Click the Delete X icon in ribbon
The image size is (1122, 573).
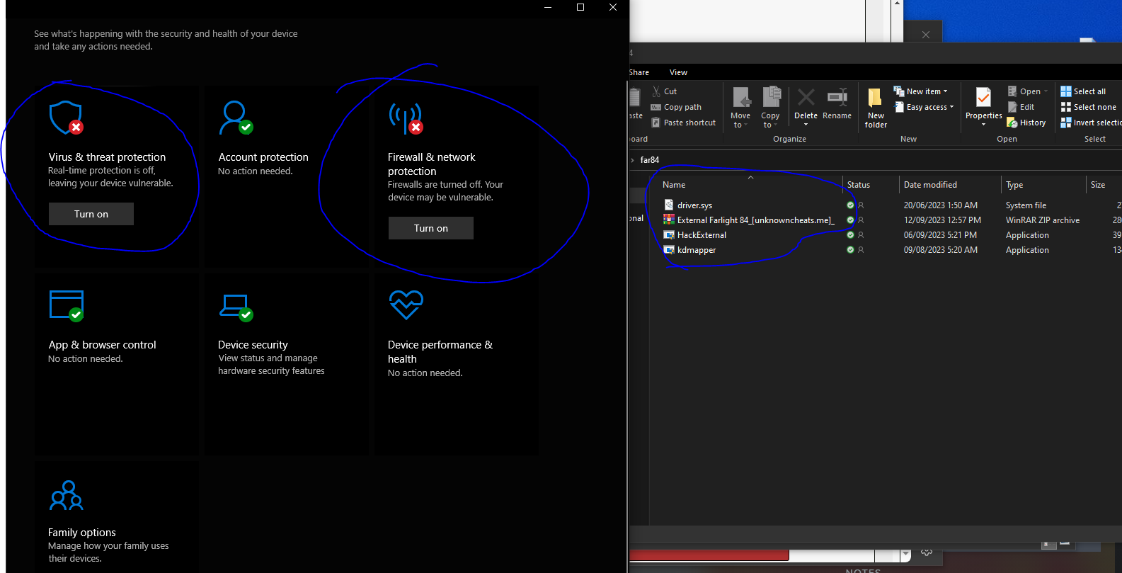(806, 98)
